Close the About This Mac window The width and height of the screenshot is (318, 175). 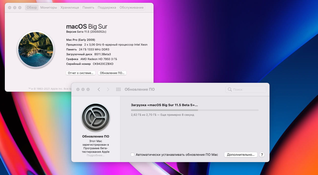pyautogui.click(x=10, y=8)
